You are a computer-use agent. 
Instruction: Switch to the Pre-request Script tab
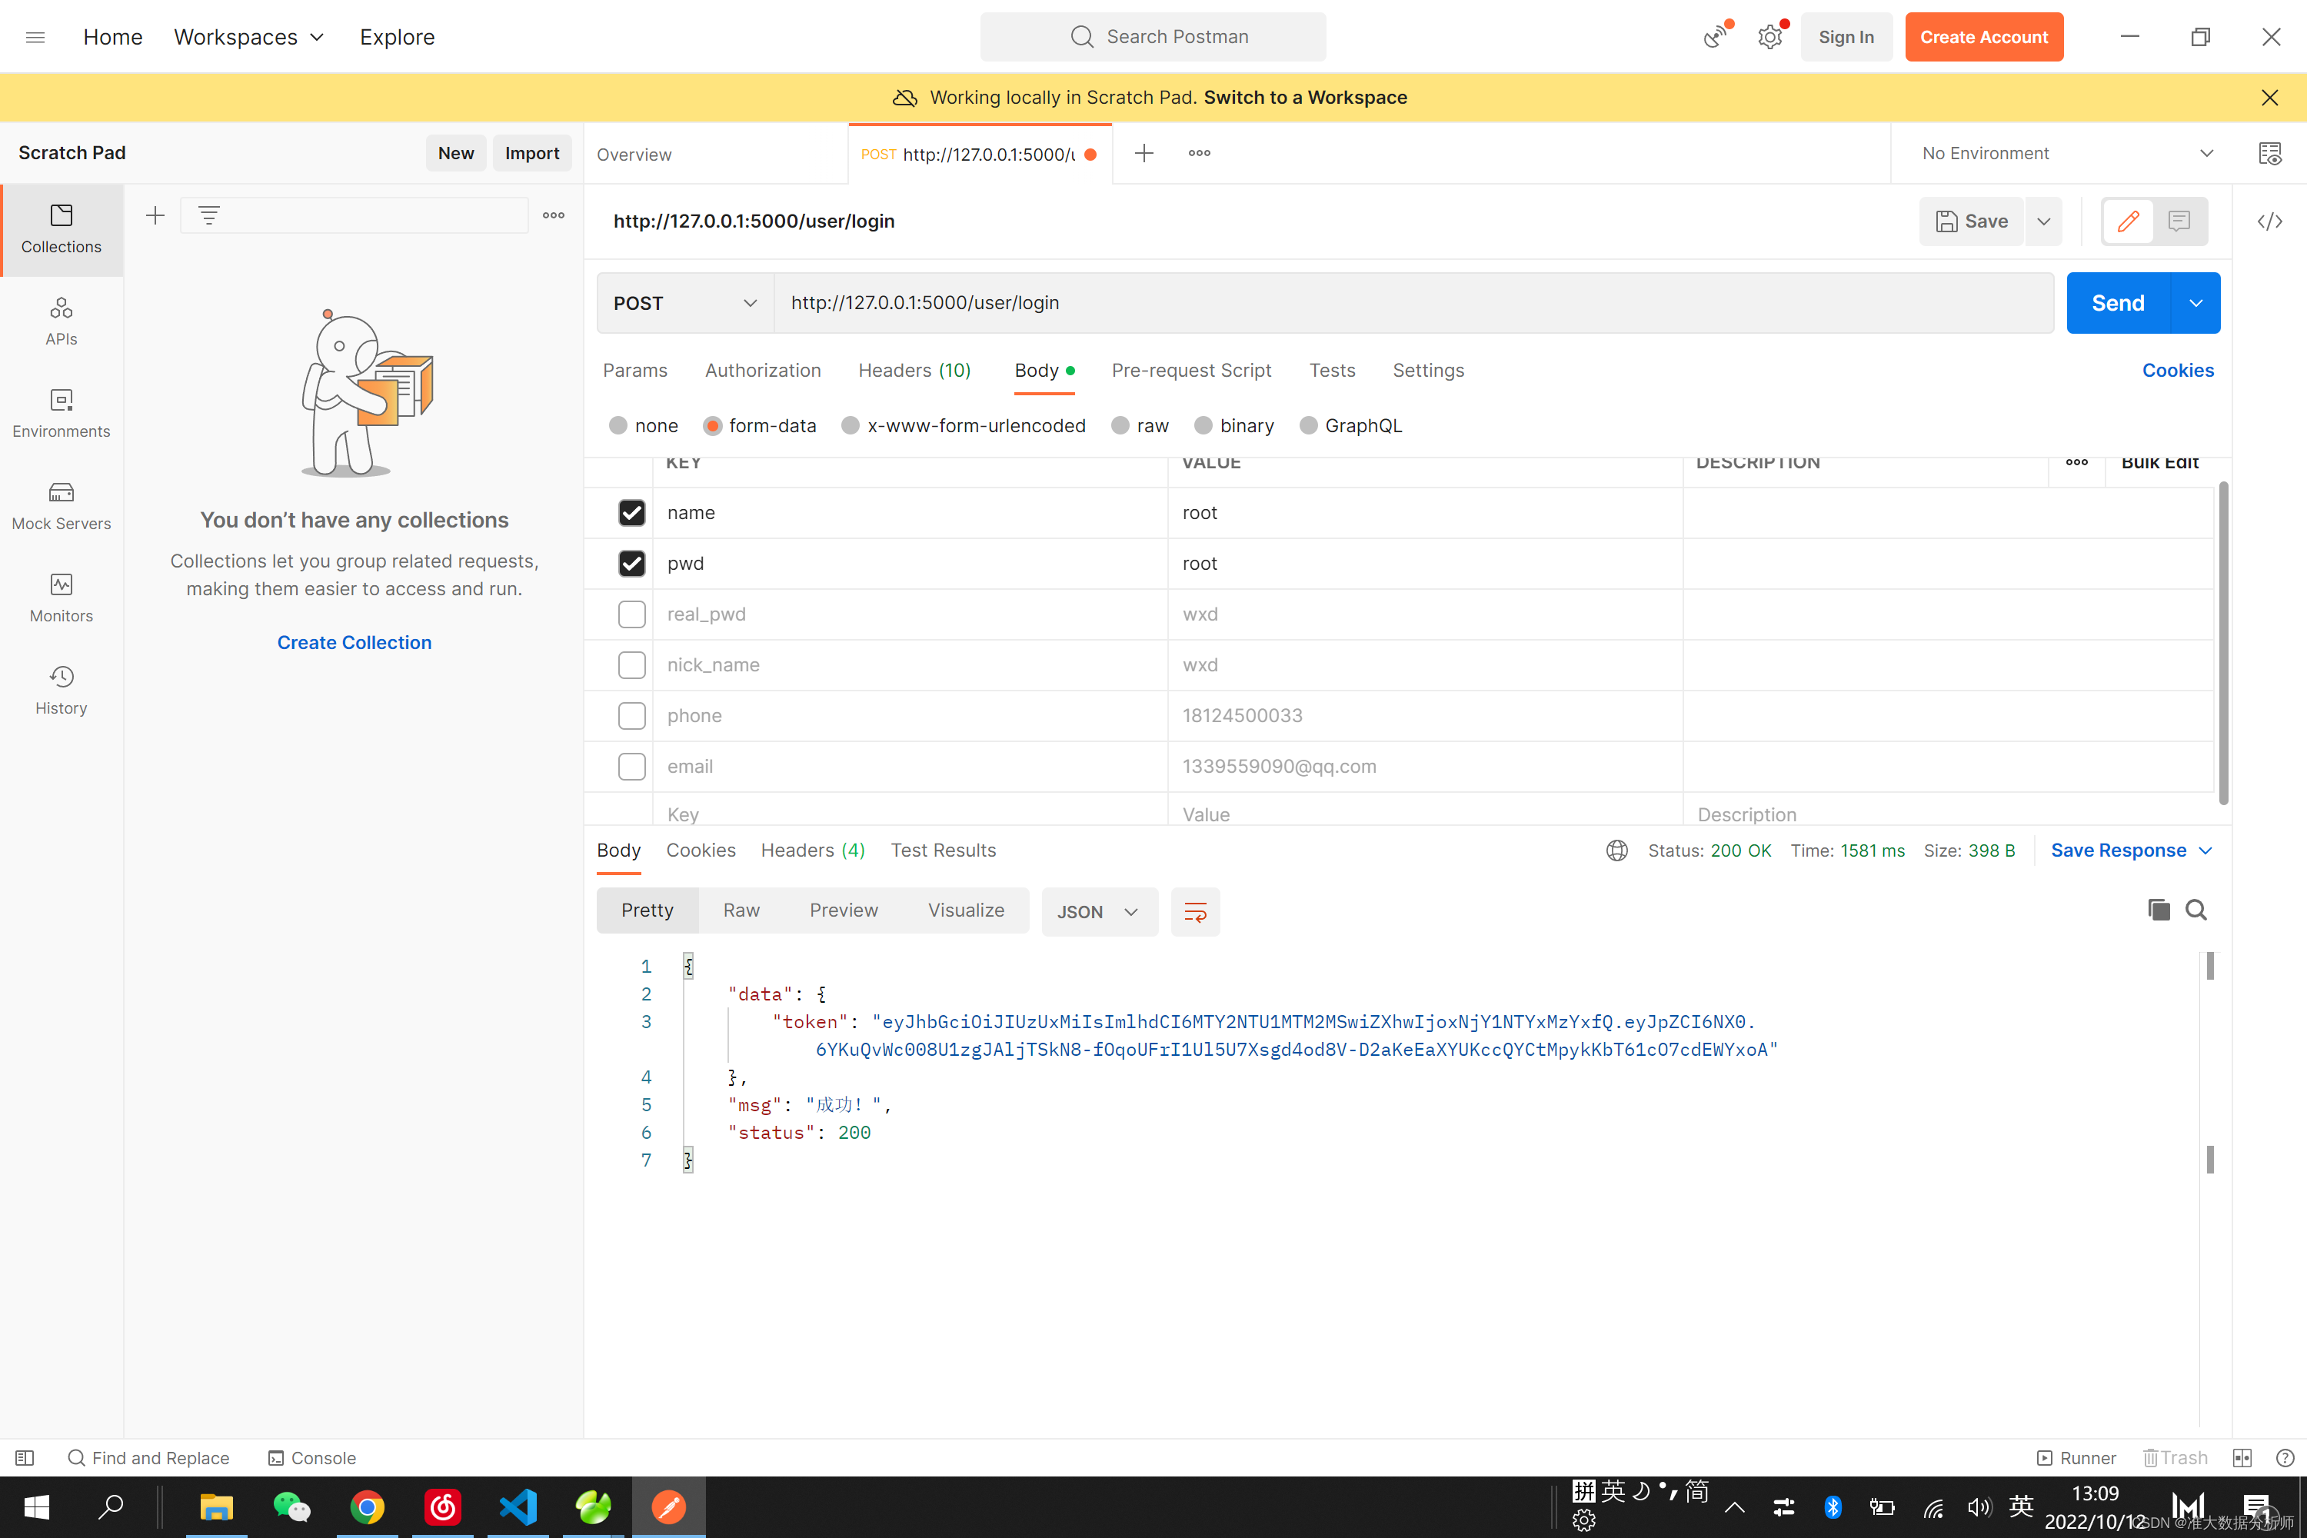coord(1191,371)
